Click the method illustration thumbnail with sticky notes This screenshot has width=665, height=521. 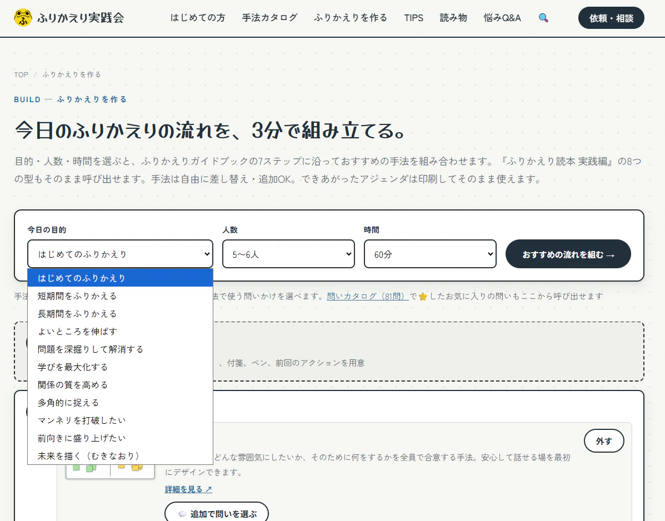110,472
